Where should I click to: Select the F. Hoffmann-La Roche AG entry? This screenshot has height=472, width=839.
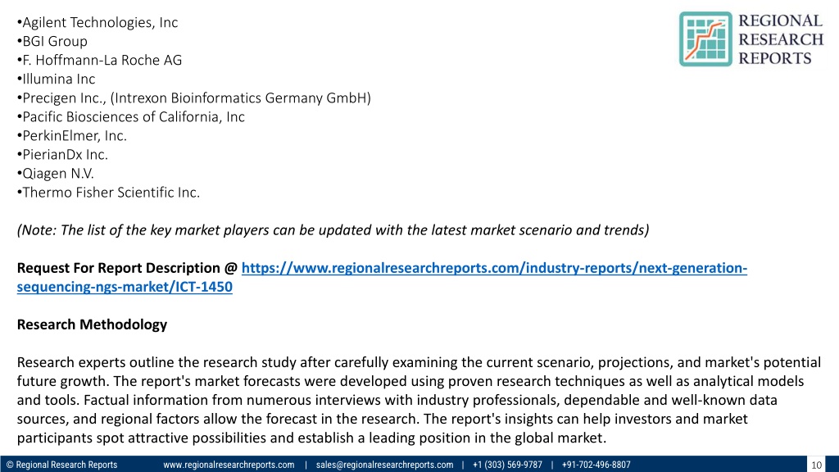coord(99,60)
